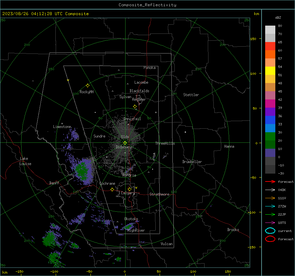The height and width of the screenshot is (276, 295).
Task: Select the magenta 42-39 dBZ swatch
Action: point(270,104)
